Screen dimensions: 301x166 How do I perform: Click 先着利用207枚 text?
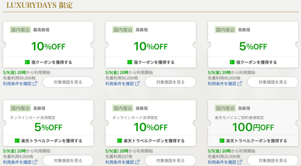119,156
